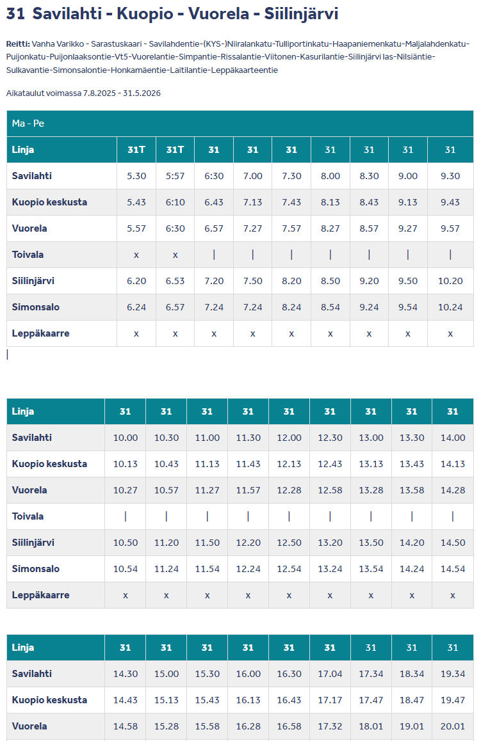Click the route title '31 Savilahti - Kuopio - Vuorela - Siilinjärvi'
481x741 pixels.
(x=172, y=14)
